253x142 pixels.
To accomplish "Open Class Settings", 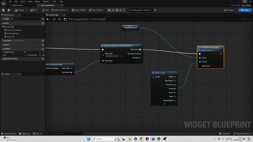I will click(79, 10).
